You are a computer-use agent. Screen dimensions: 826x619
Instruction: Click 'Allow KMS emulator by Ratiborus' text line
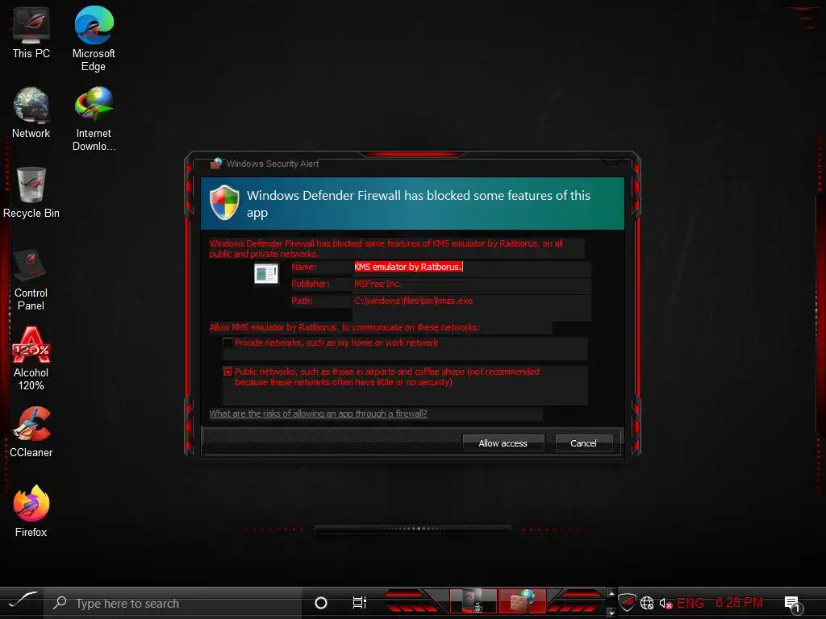344,327
